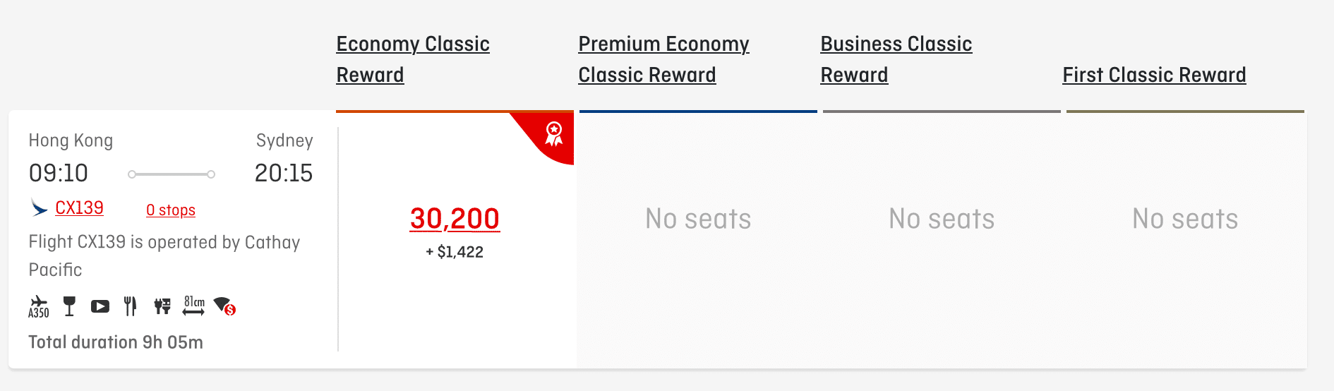Click the Business No seats cell
1334x391 pixels.
(x=942, y=219)
